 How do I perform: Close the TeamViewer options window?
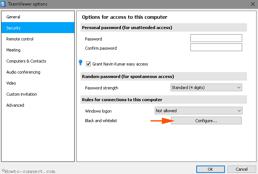pyautogui.click(x=253, y=4)
